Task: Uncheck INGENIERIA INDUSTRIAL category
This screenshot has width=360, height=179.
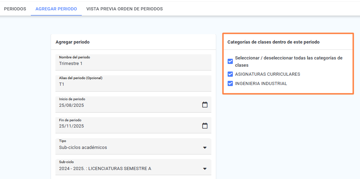Action: pos(230,84)
